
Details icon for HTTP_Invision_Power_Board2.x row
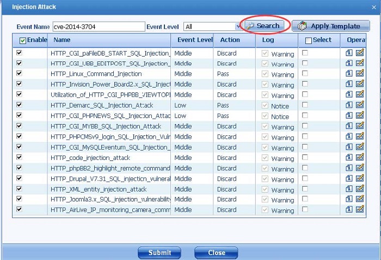pyautogui.click(x=349, y=84)
